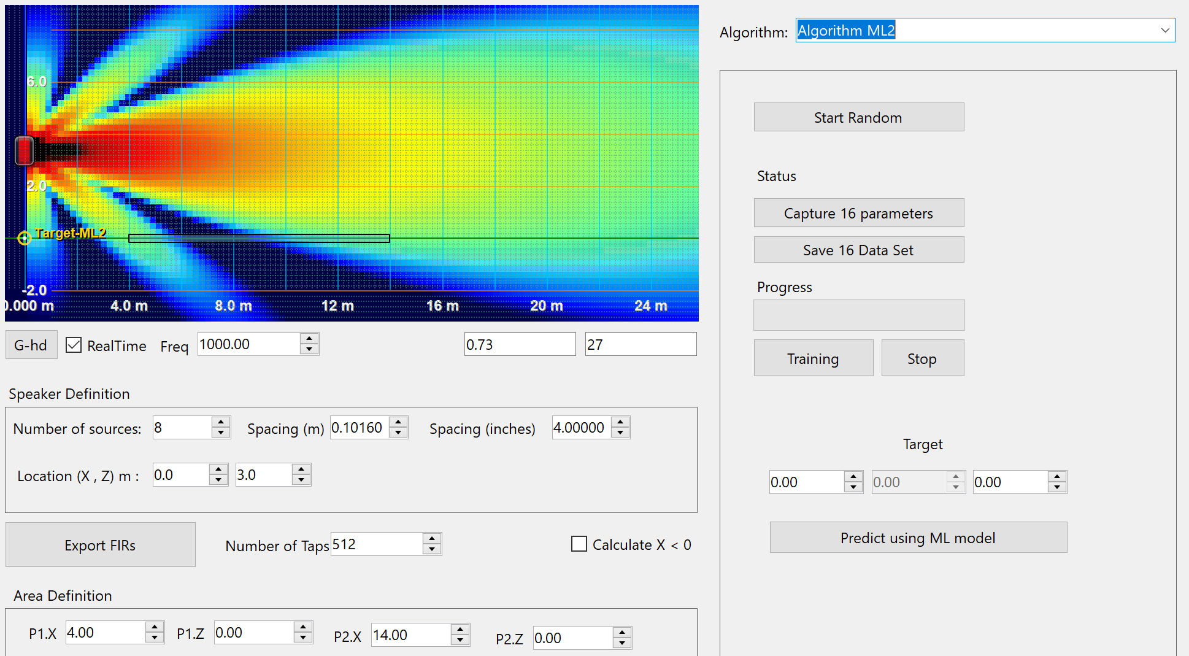Decrease Number of sources with down arrow
The image size is (1189, 656).
click(221, 433)
